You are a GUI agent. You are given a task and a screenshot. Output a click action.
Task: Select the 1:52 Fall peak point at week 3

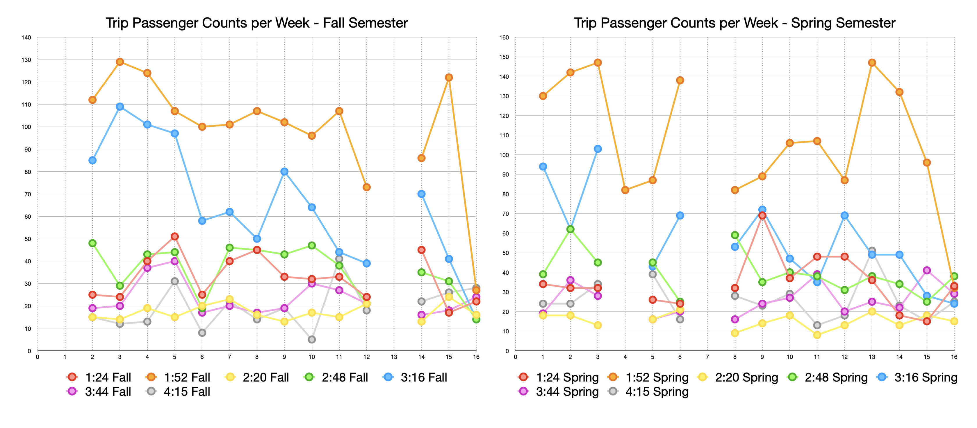coord(120,62)
